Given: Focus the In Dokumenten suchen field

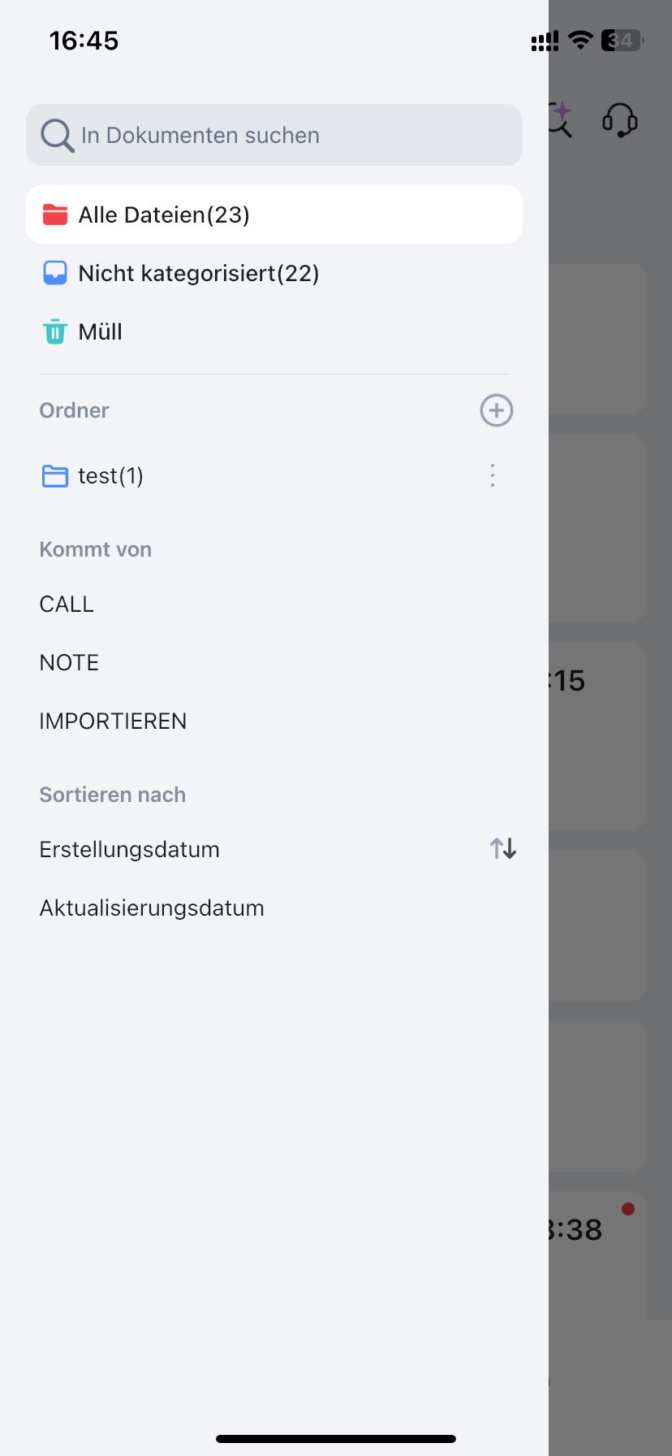Looking at the screenshot, I should pos(274,135).
